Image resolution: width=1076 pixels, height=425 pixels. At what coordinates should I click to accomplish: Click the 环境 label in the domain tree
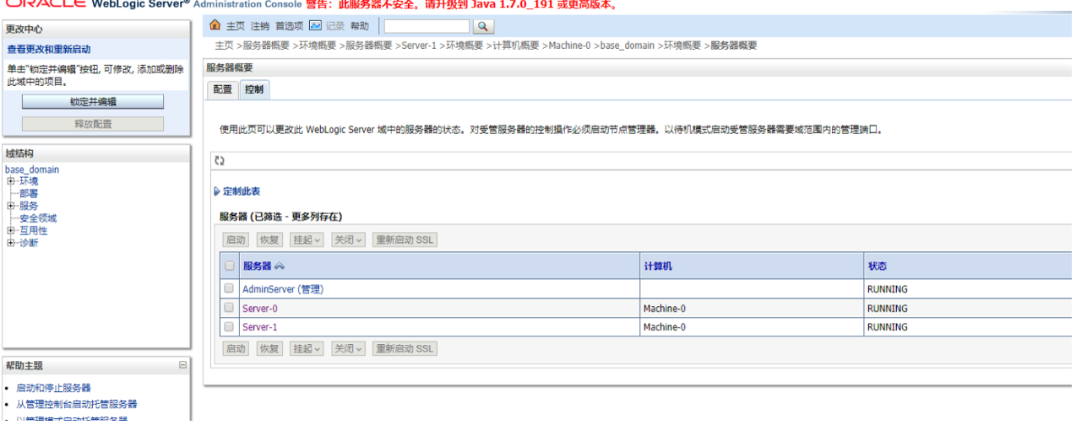29,181
